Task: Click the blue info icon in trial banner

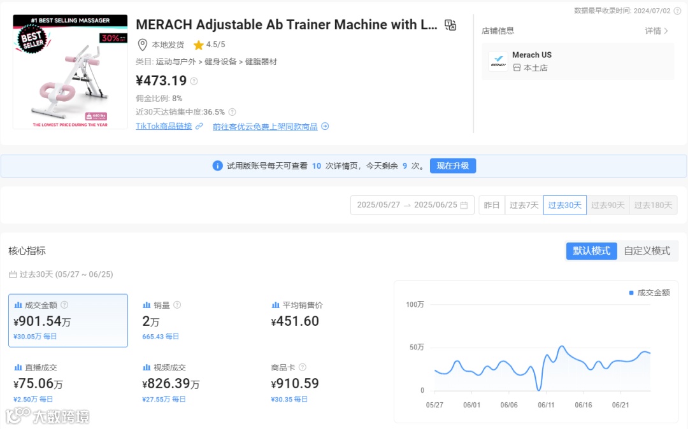Action: [x=217, y=166]
